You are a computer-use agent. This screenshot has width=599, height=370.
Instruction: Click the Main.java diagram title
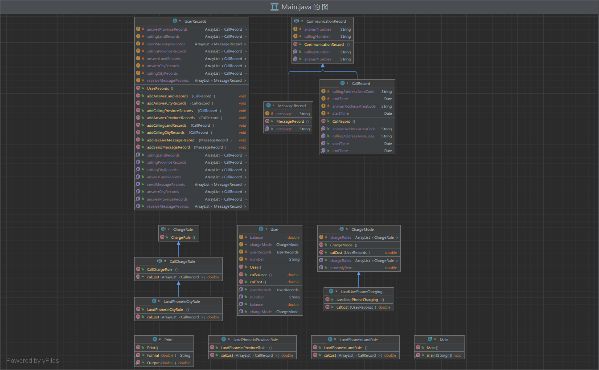305,7
